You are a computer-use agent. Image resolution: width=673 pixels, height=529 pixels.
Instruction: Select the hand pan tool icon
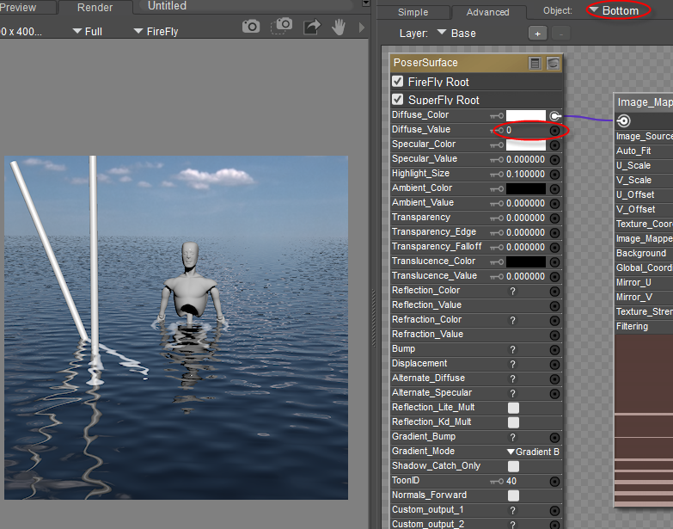(x=339, y=27)
